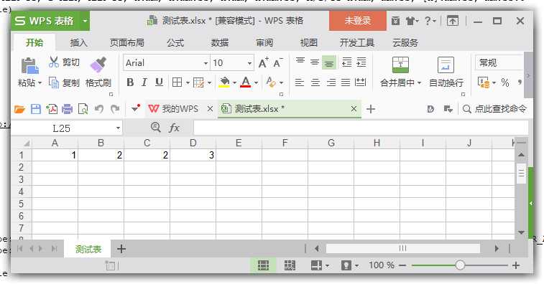The height and width of the screenshot is (284, 544).
Task: Click the fx insert function button
Action: (174, 128)
